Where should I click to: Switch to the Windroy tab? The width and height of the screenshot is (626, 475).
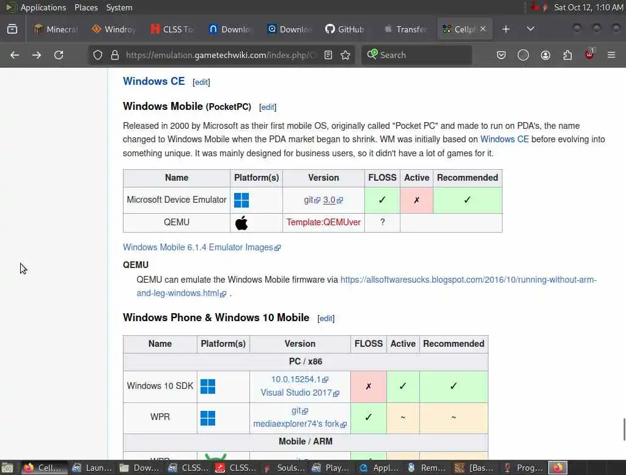(114, 29)
